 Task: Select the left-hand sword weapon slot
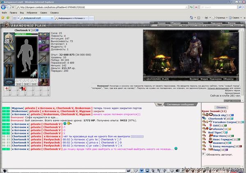tap(9, 58)
